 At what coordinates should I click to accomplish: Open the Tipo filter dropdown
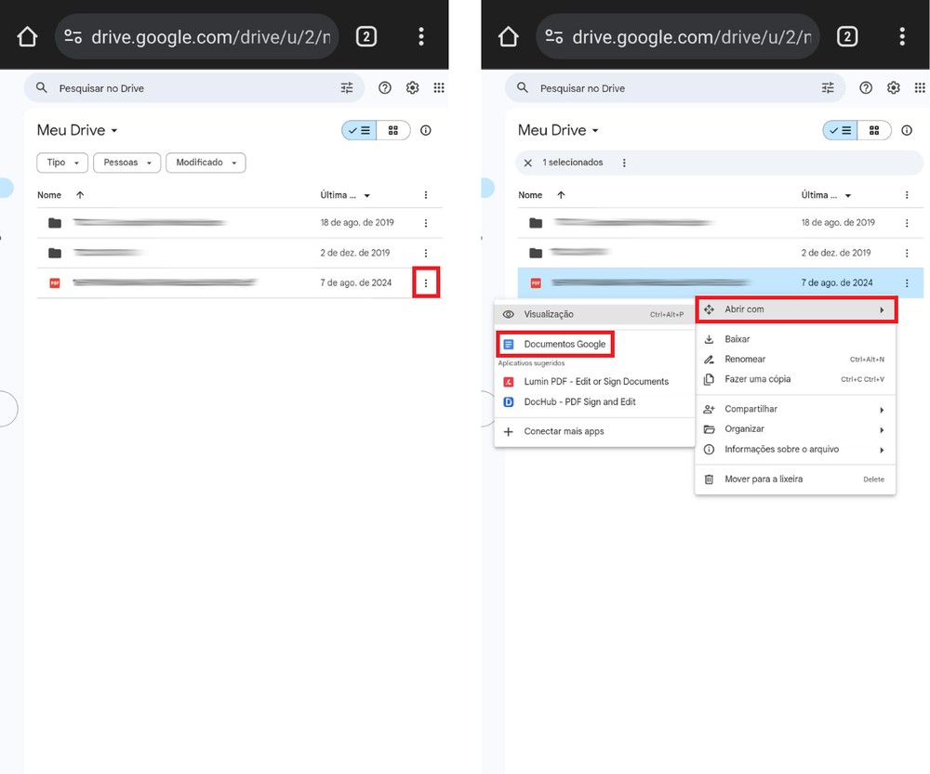62,163
